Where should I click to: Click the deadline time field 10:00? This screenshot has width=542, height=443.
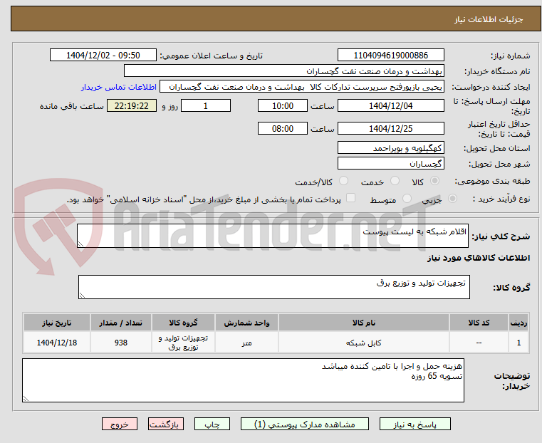pyautogui.click(x=283, y=105)
